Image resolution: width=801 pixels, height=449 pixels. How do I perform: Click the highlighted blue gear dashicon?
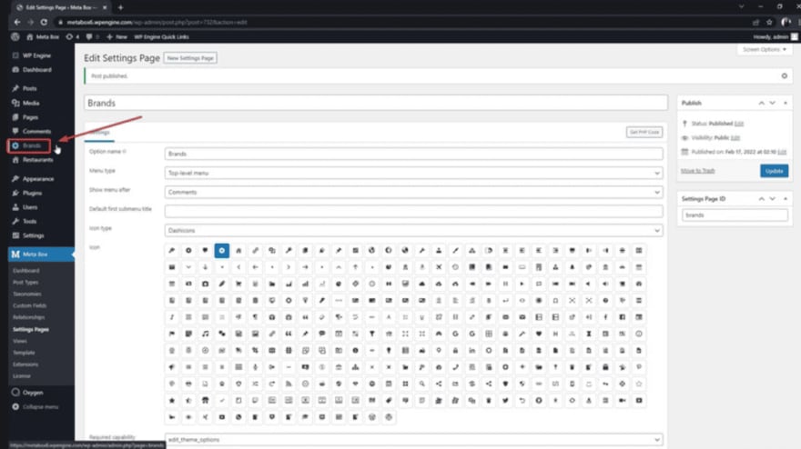pyautogui.click(x=222, y=251)
